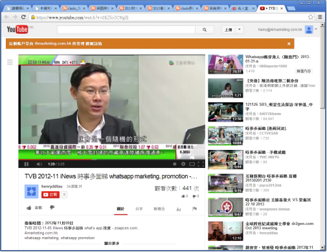Open the henryddlau channel name link
Viewport: 327px width, 252px height.
click(x=52, y=186)
